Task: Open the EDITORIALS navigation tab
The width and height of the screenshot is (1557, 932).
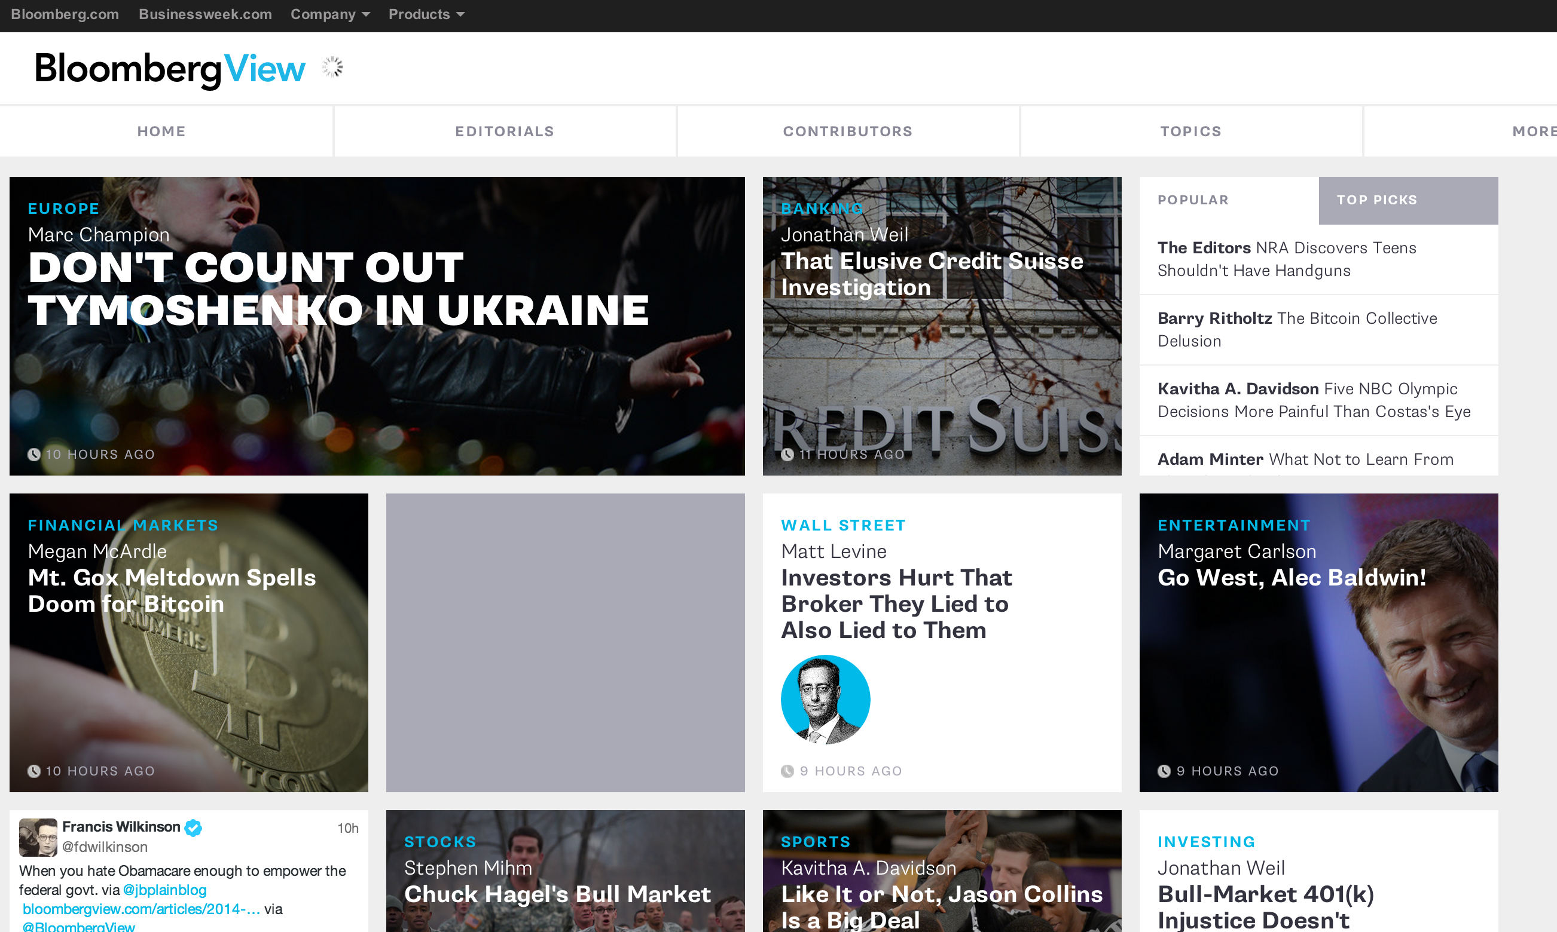Action: point(505,131)
